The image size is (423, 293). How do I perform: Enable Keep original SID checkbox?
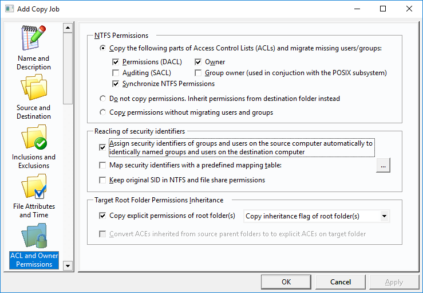[x=102, y=180]
